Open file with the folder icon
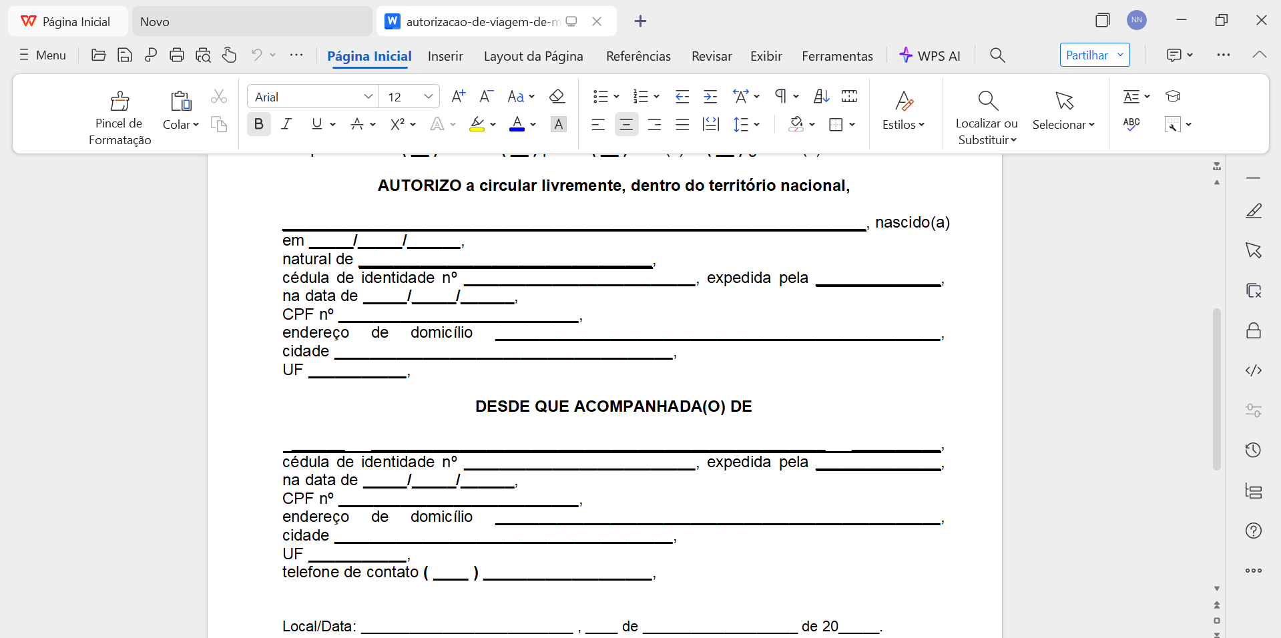 click(98, 55)
